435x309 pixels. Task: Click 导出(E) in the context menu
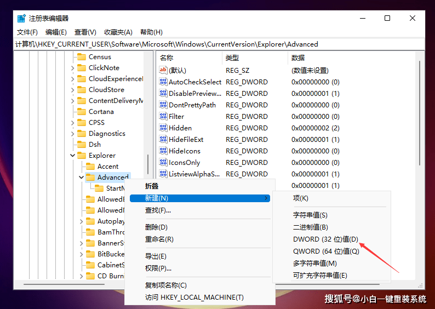tap(156, 256)
